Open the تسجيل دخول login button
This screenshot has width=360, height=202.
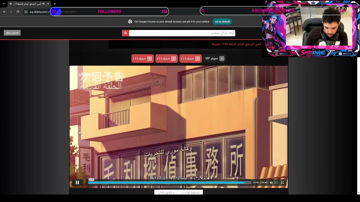tap(12, 33)
